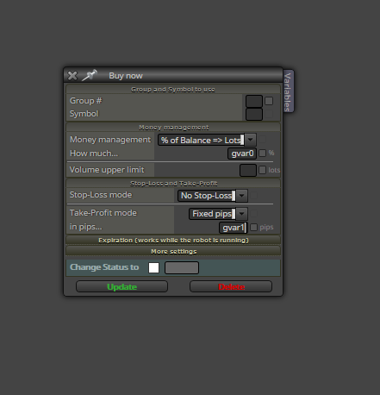Click the 'Take-Profit mode' label
The width and height of the screenshot is (380, 395).
click(x=103, y=213)
